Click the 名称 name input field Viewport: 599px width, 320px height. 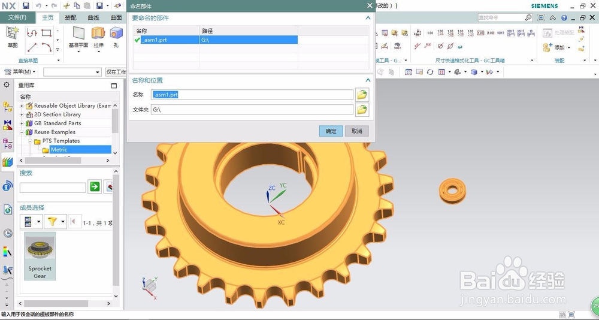point(252,95)
